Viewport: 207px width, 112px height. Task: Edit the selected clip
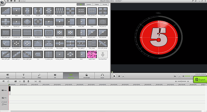click(x=16, y=81)
